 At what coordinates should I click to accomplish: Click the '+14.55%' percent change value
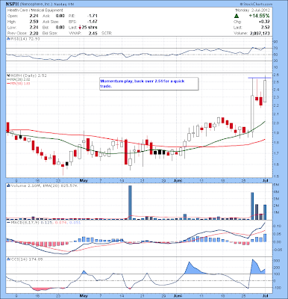pyautogui.click(x=259, y=16)
